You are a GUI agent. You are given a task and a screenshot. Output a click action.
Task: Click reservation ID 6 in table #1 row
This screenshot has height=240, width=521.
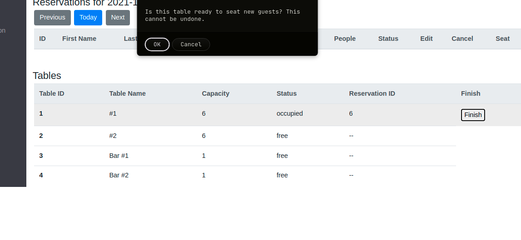351,113
